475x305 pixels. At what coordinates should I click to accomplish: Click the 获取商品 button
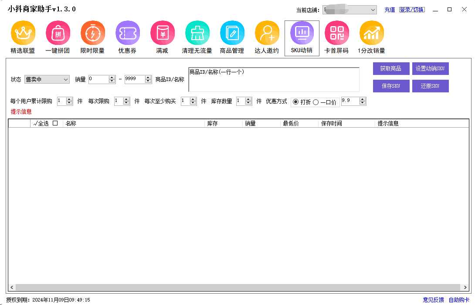(x=390, y=69)
